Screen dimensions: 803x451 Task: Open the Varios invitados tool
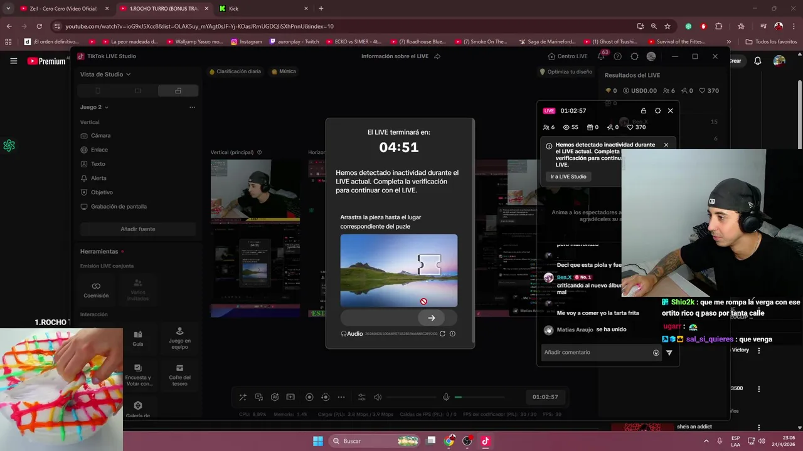click(x=138, y=289)
